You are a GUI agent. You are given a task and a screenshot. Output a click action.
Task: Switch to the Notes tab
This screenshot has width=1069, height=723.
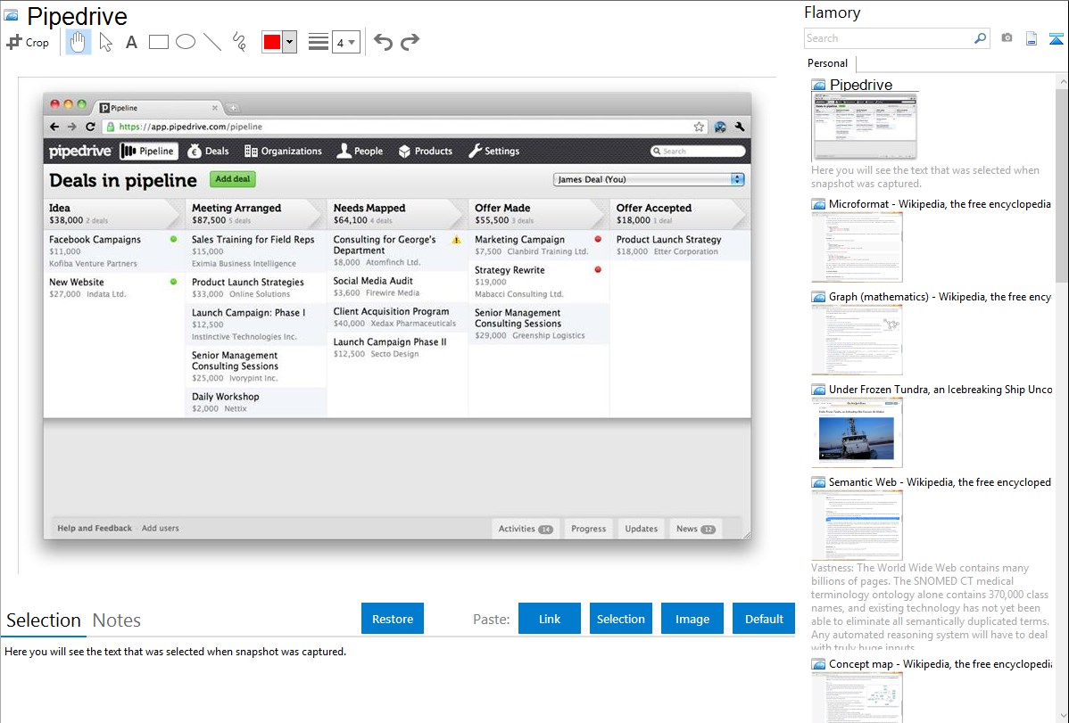[x=117, y=620]
